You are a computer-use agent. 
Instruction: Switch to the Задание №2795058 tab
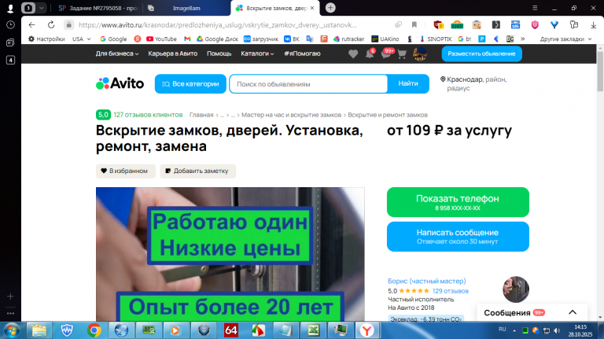pos(98,8)
